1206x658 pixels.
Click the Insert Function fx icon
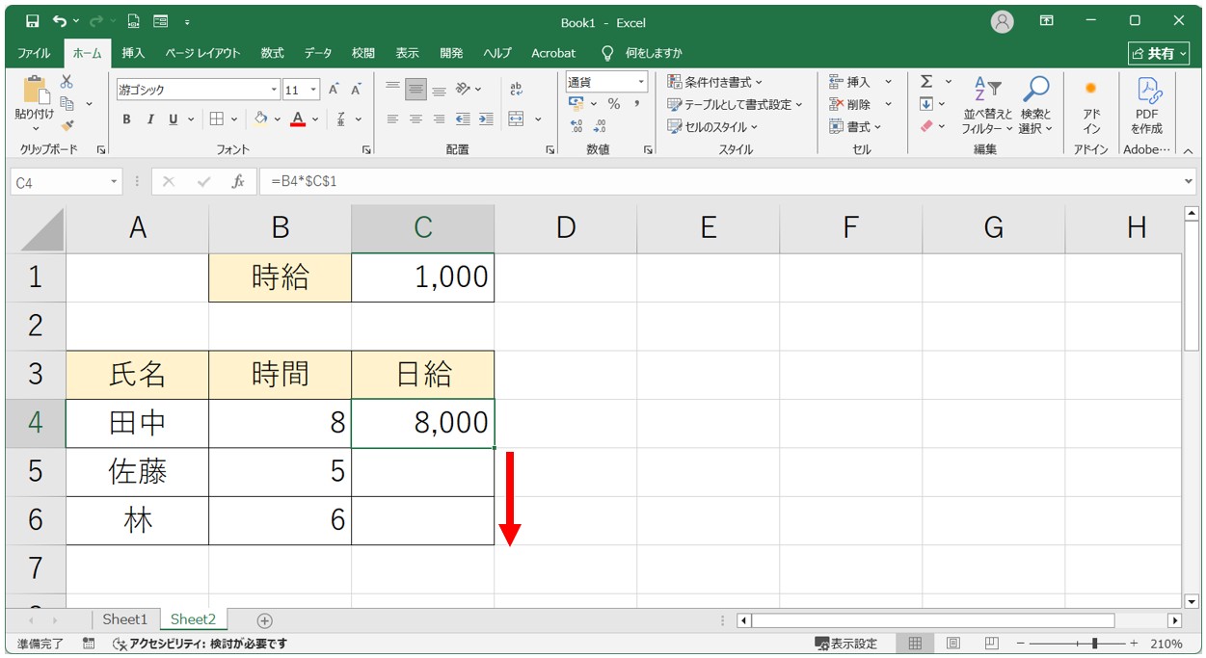coord(238,181)
